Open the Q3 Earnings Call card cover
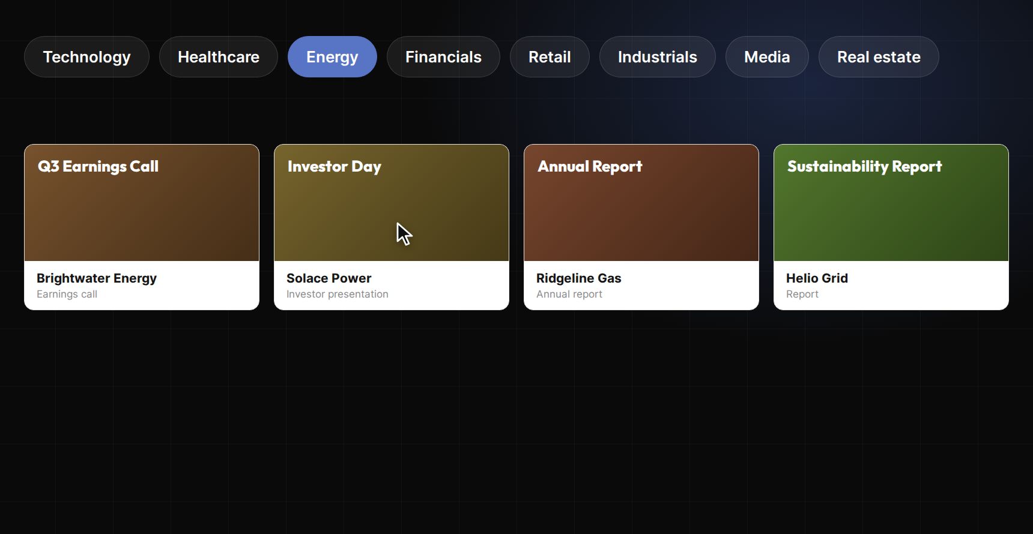 point(142,203)
